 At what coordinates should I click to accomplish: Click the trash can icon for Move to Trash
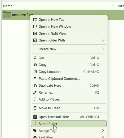(x=35, y=108)
